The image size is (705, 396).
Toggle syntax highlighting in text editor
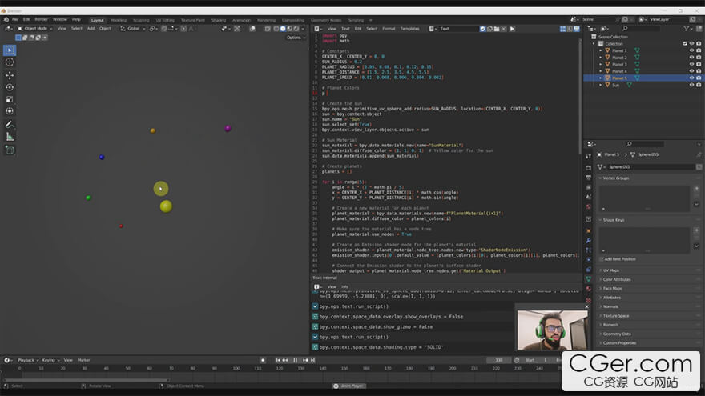coord(576,29)
